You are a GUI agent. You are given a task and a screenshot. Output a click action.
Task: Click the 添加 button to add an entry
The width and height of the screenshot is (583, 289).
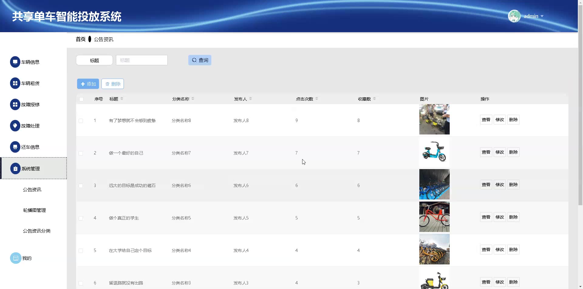[88, 84]
